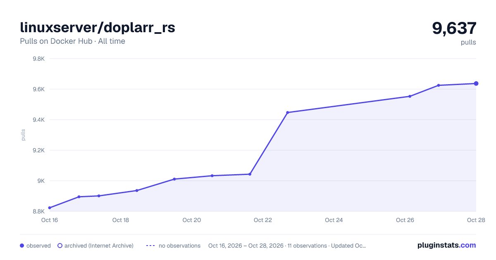Click the date range and observations summary

[x=287, y=246]
